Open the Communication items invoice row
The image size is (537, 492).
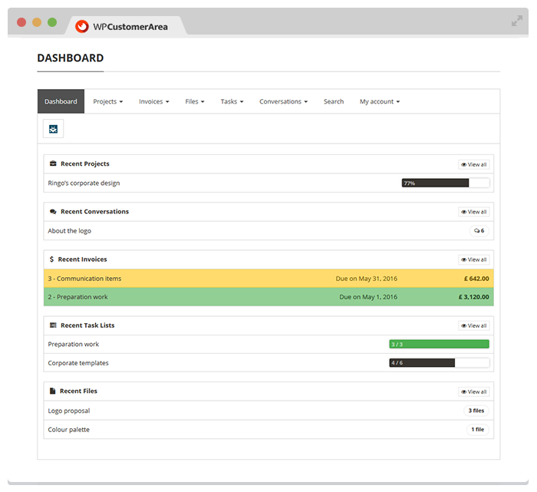click(x=84, y=279)
